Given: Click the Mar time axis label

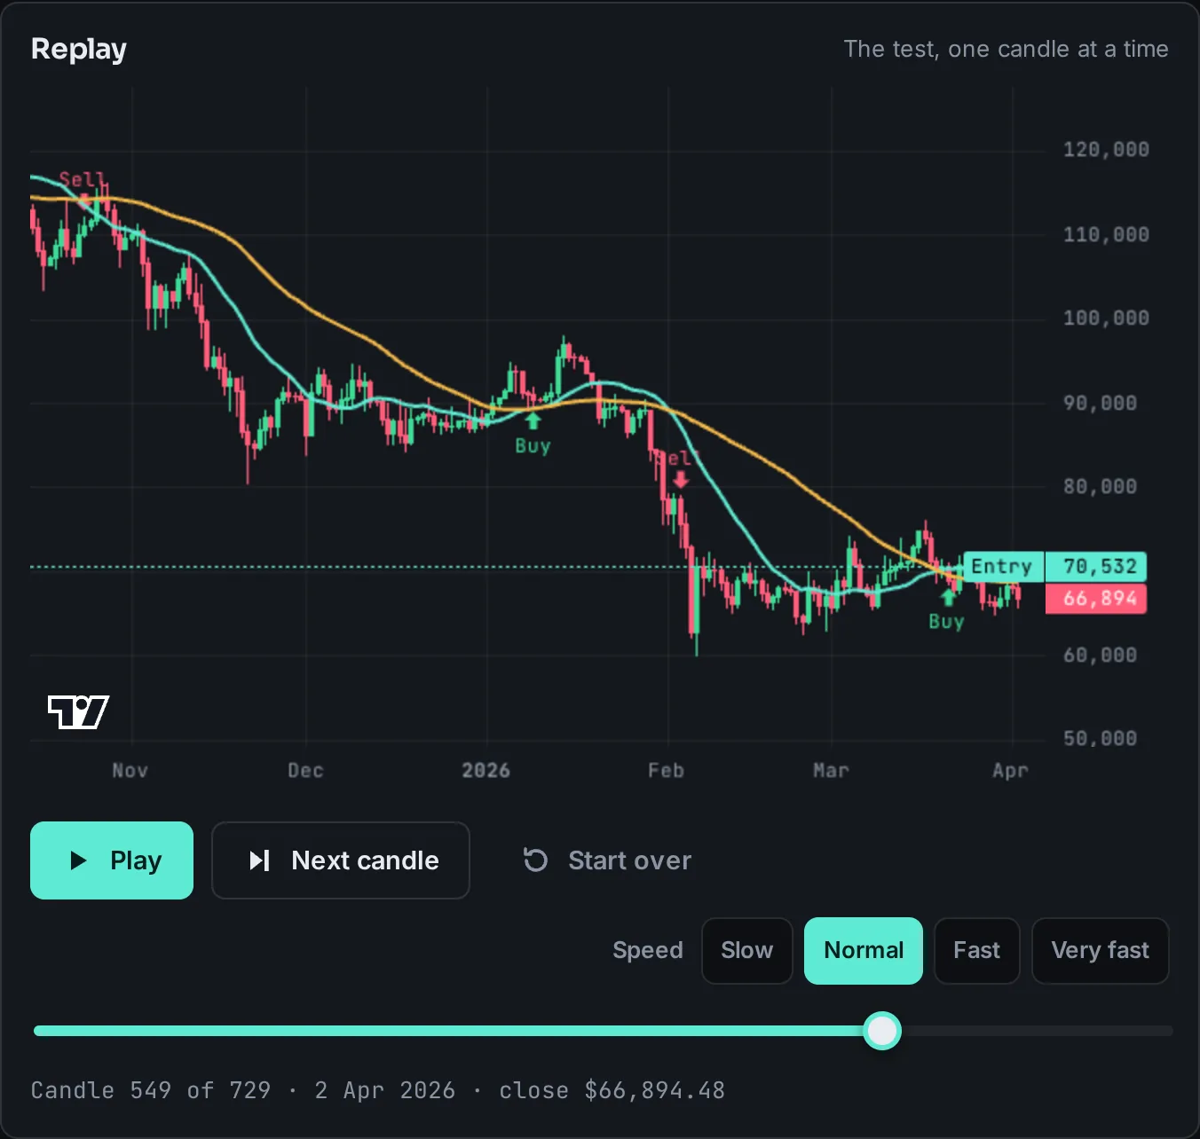Looking at the screenshot, I should 831,771.
